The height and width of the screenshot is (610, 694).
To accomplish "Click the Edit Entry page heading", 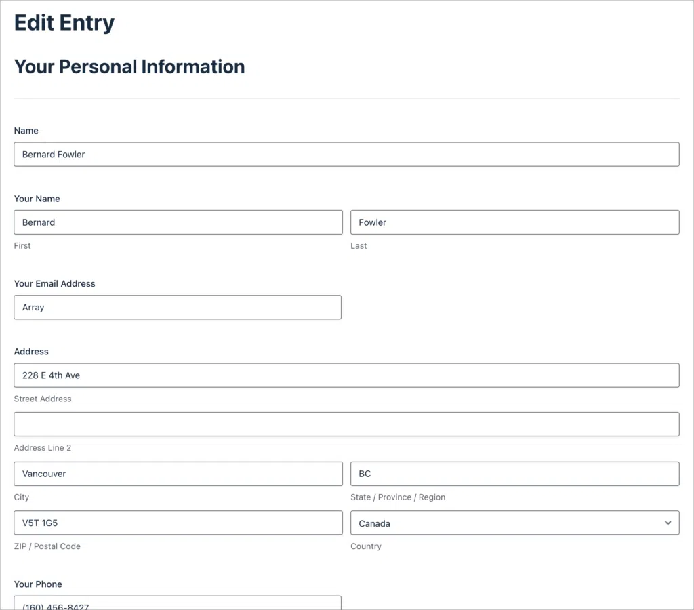I will coord(64,22).
